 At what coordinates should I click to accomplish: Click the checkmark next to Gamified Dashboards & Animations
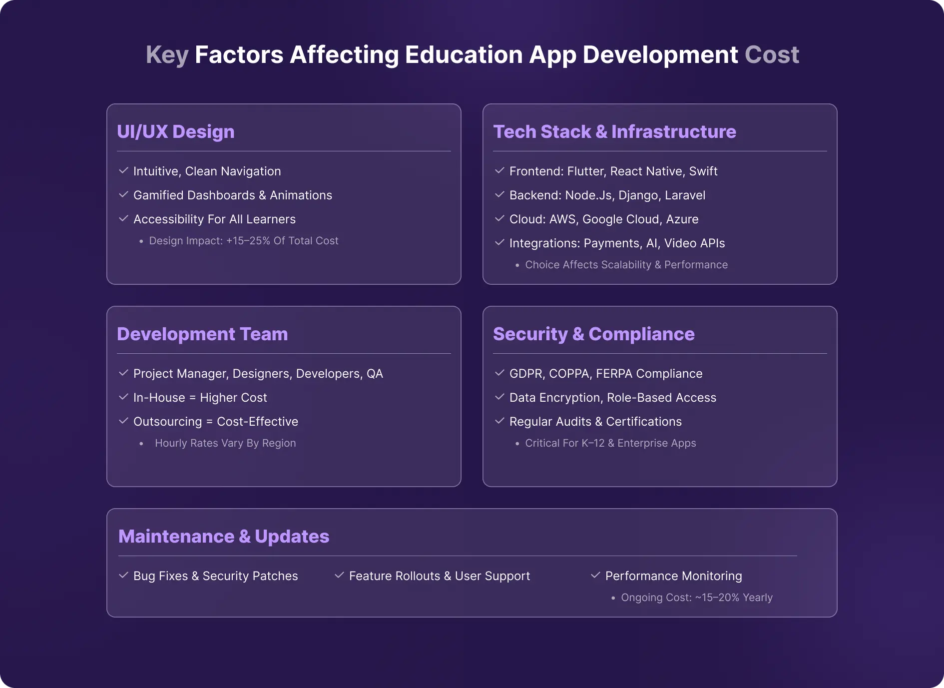[123, 195]
